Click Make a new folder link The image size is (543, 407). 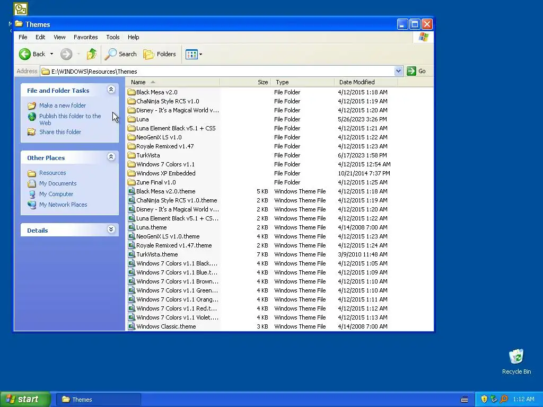click(63, 105)
